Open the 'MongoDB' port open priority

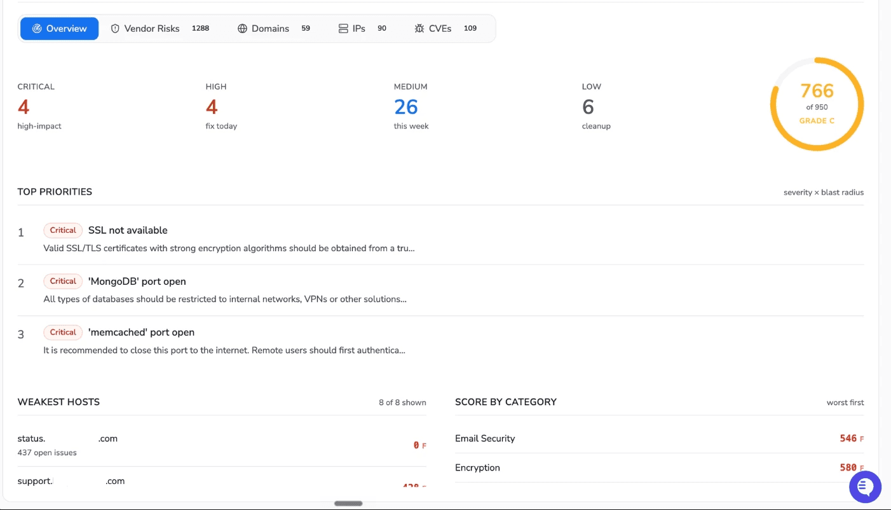[440, 290]
